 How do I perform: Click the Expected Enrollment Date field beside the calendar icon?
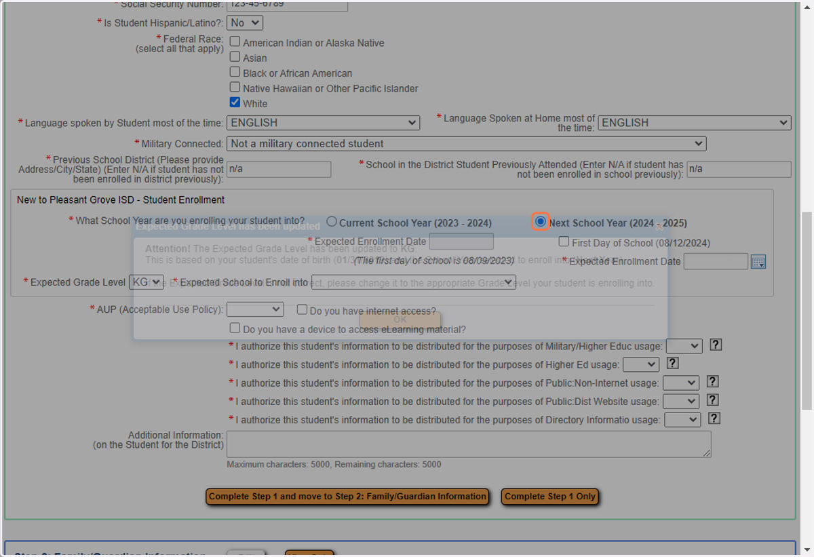coord(716,261)
